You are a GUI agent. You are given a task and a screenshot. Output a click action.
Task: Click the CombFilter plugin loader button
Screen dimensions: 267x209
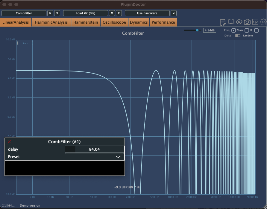24,13
